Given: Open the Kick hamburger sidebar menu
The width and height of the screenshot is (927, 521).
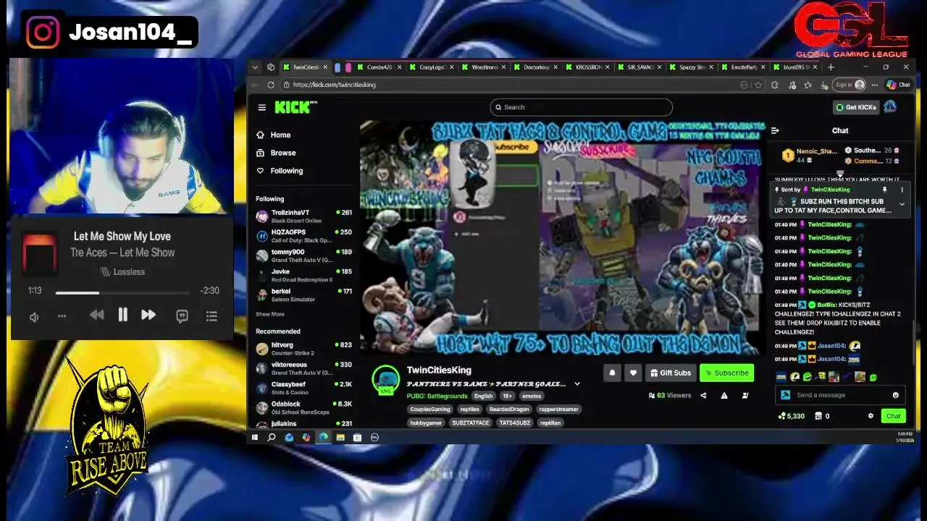Looking at the screenshot, I should 261,107.
